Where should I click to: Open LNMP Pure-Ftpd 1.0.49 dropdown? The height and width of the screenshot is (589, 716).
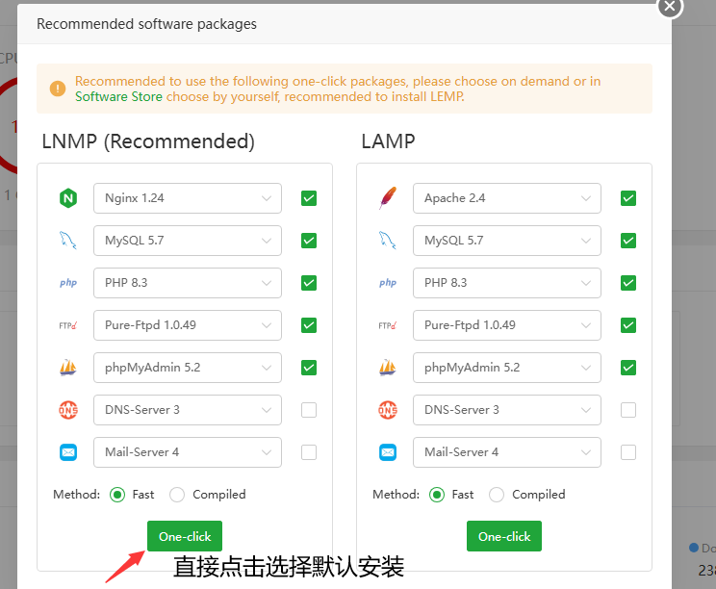tap(188, 325)
